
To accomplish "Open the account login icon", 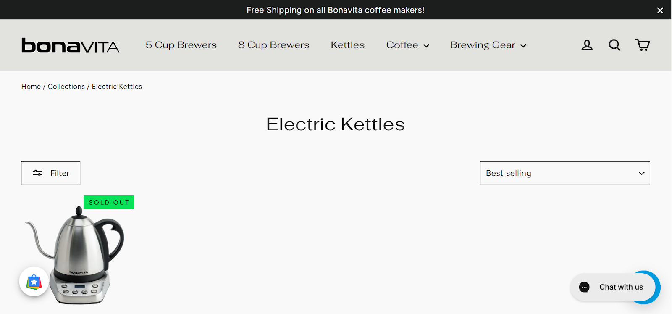I will click(587, 45).
